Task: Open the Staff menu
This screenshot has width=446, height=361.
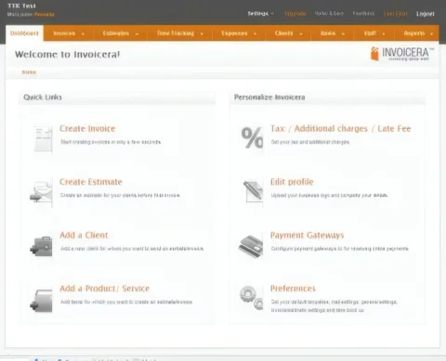Action: pyautogui.click(x=374, y=33)
